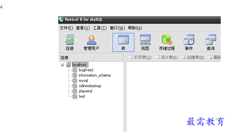Click the 删除 table button

point(214,57)
